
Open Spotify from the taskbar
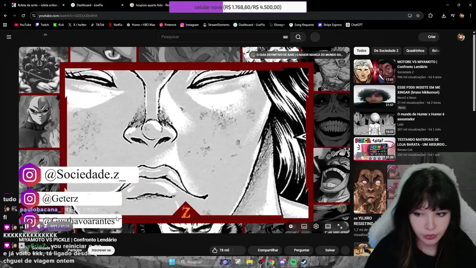pyautogui.click(x=293, y=262)
